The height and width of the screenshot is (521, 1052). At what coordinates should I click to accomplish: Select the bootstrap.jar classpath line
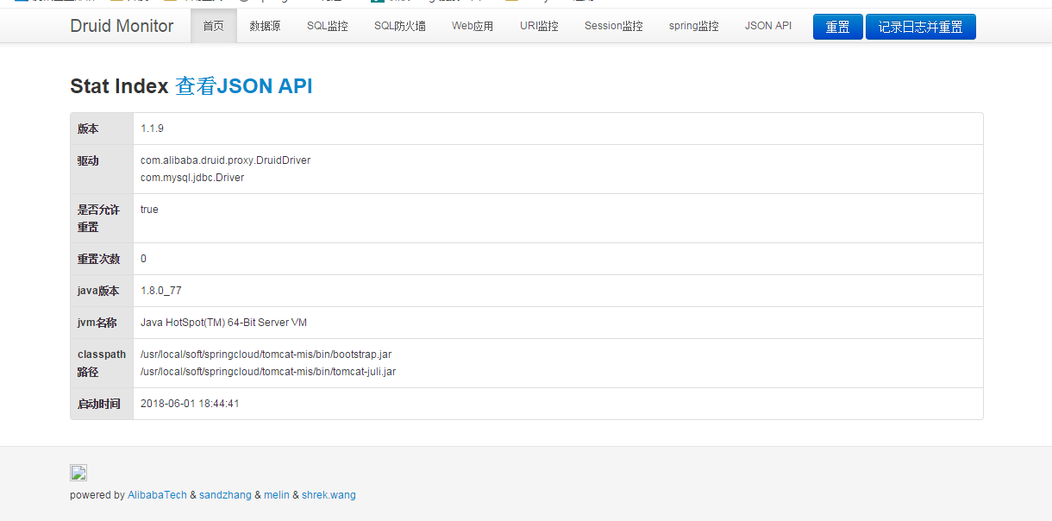(266, 355)
